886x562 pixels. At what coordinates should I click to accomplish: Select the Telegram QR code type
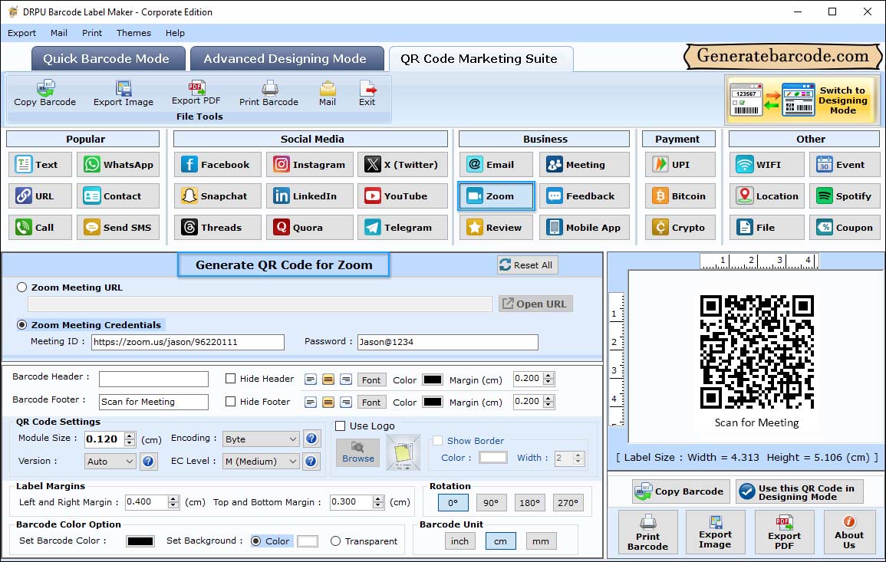click(402, 228)
